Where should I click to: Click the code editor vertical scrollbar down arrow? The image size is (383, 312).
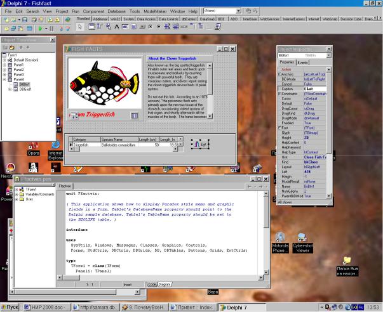[x=266, y=272]
